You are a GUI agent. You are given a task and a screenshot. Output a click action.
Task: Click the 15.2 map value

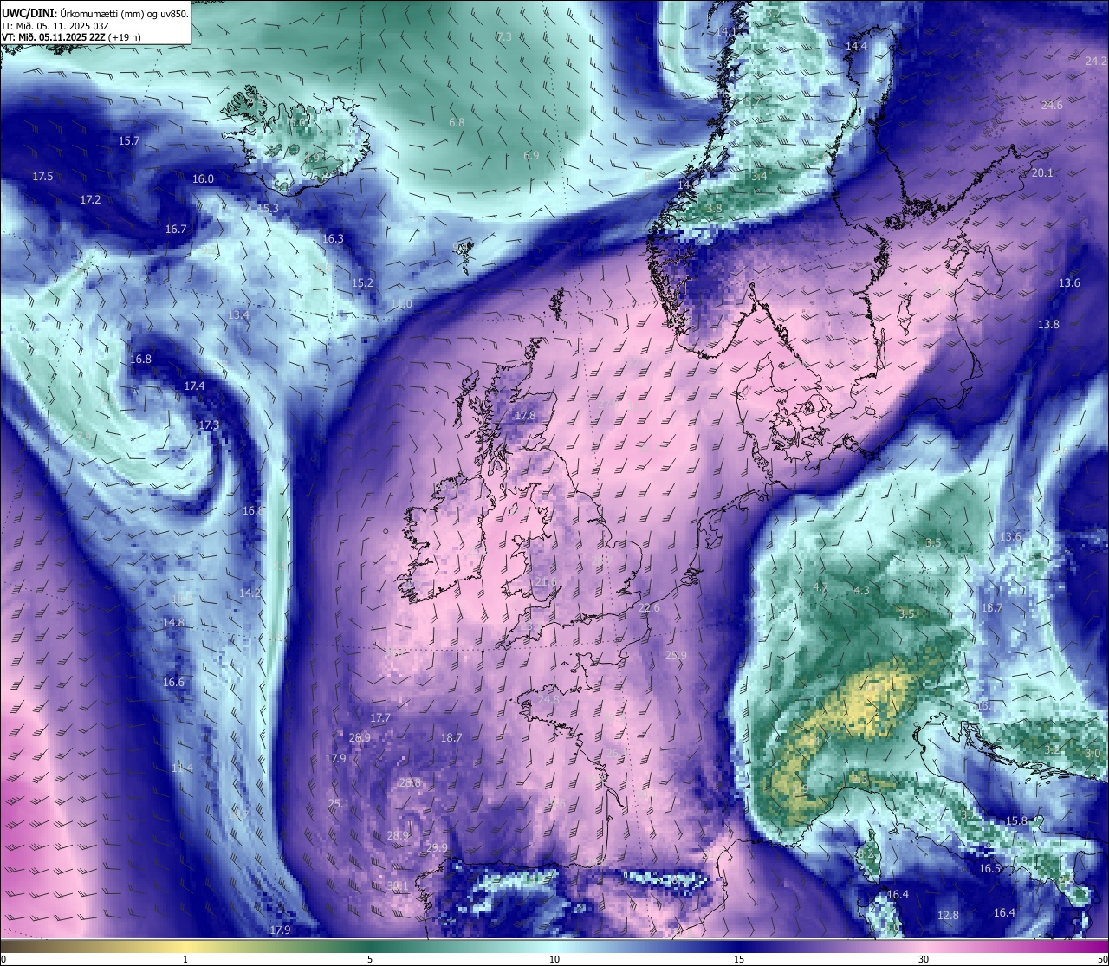tap(362, 282)
